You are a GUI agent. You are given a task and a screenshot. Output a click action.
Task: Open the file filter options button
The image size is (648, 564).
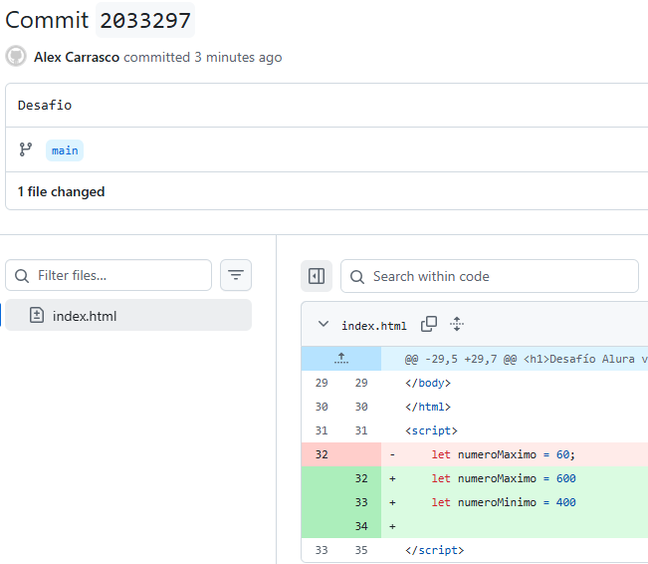click(236, 275)
